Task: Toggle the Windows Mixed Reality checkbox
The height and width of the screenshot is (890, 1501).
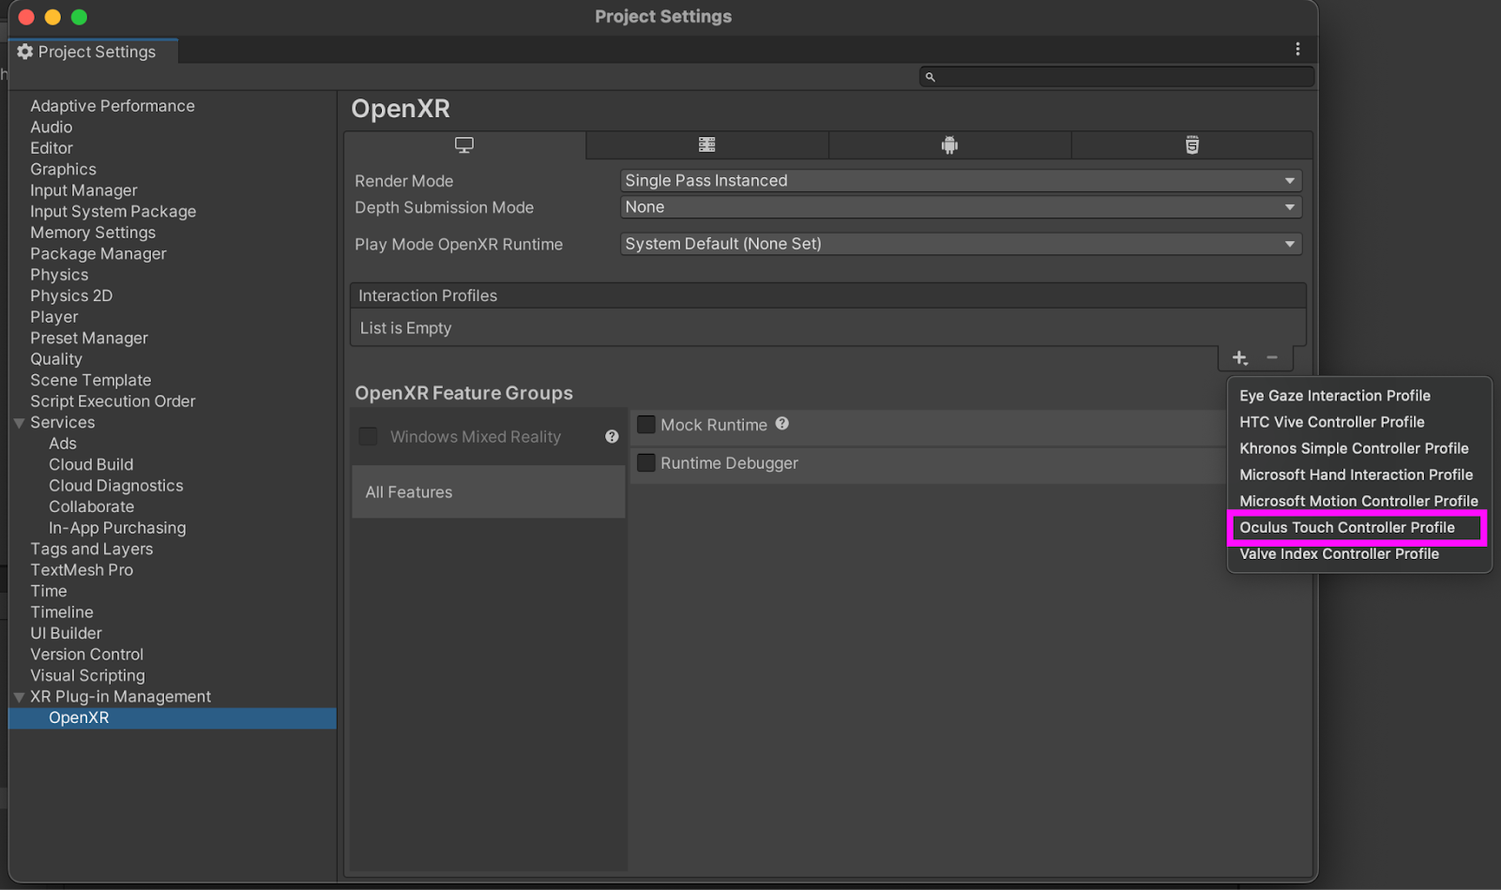Action: tap(369, 437)
